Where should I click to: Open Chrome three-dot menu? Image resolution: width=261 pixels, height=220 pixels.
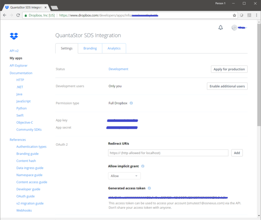tap(257, 15)
